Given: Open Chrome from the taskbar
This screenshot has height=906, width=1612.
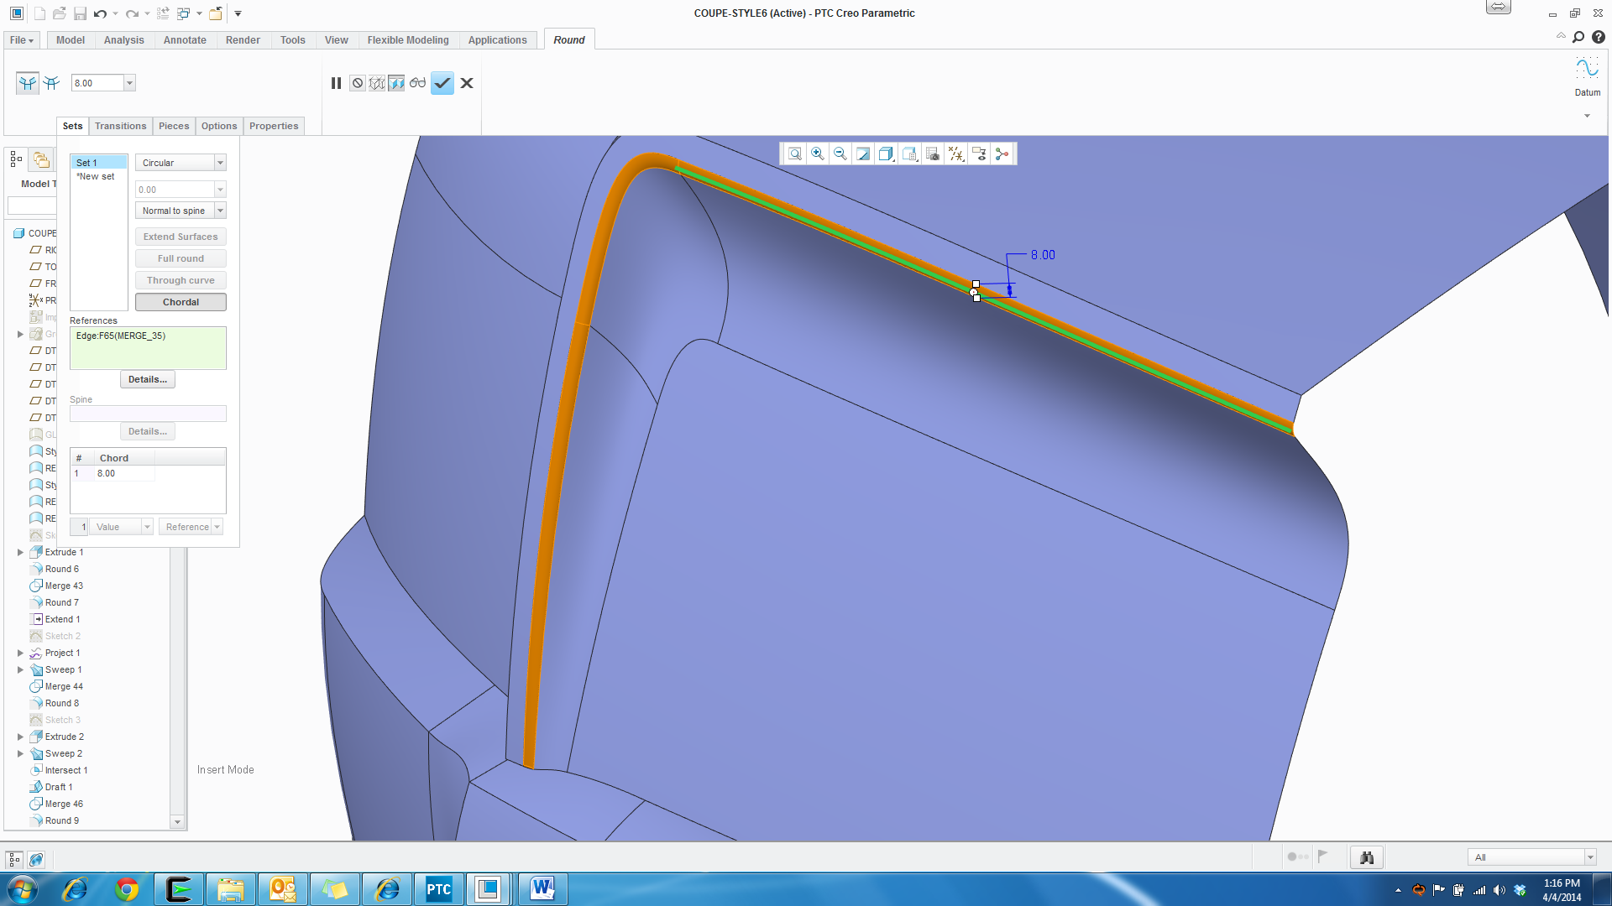Looking at the screenshot, I should [x=127, y=889].
